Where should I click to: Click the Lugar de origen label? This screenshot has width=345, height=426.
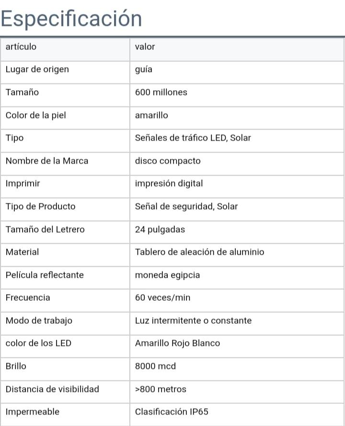click(37, 69)
